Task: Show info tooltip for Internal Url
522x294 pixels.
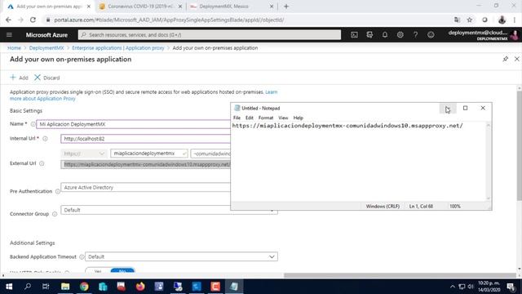Action: (x=45, y=138)
